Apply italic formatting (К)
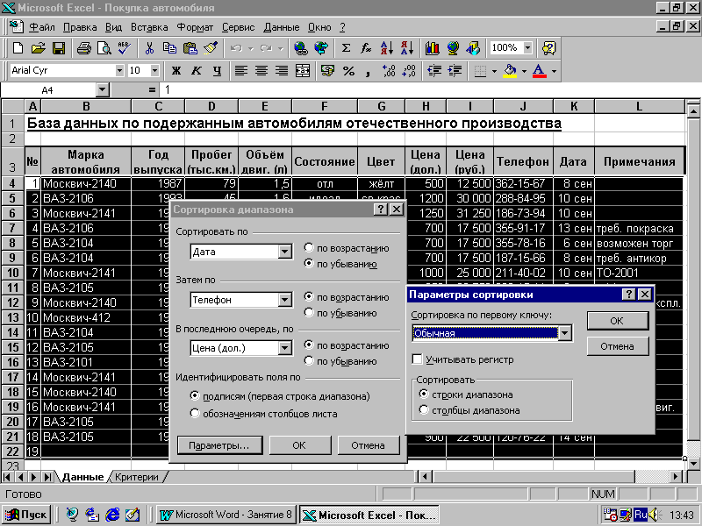The width and height of the screenshot is (702, 526). click(x=197, y=71)
